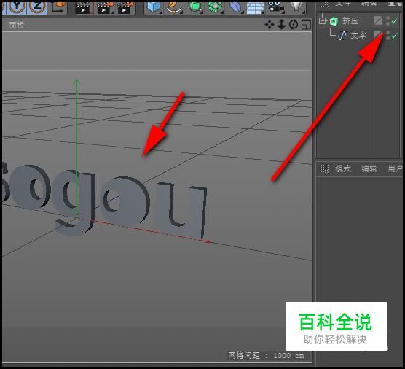
Task: Click Render to Picture Viewer icon
Action: coord(105,7)
